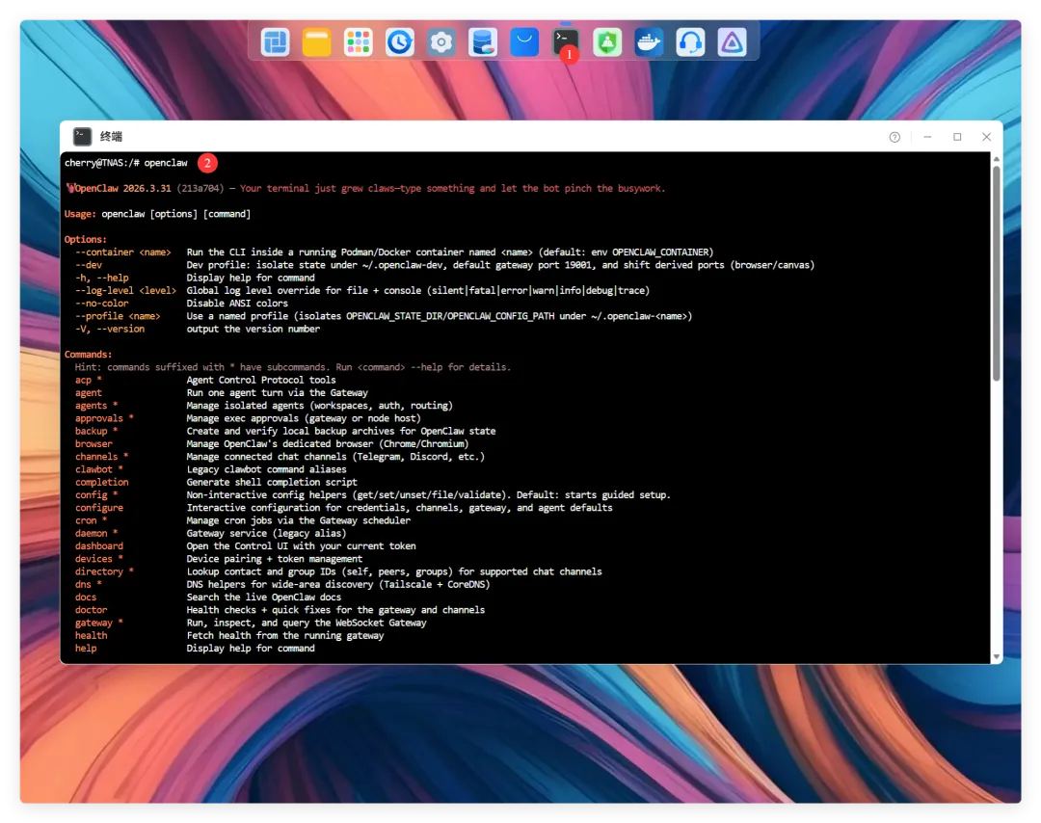This screenshot has width=1041, height=823.
Task: Click the 'doctor' command name
Action: [x=91, y=610]
